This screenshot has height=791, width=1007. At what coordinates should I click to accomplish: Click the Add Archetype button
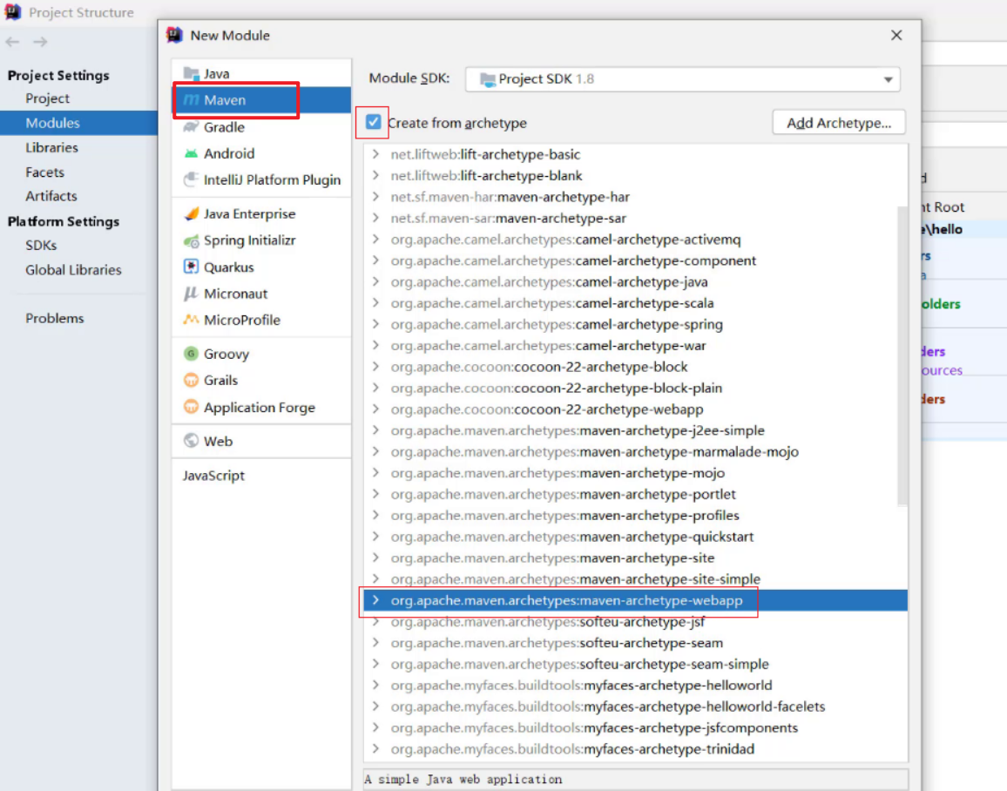[839, 123]
